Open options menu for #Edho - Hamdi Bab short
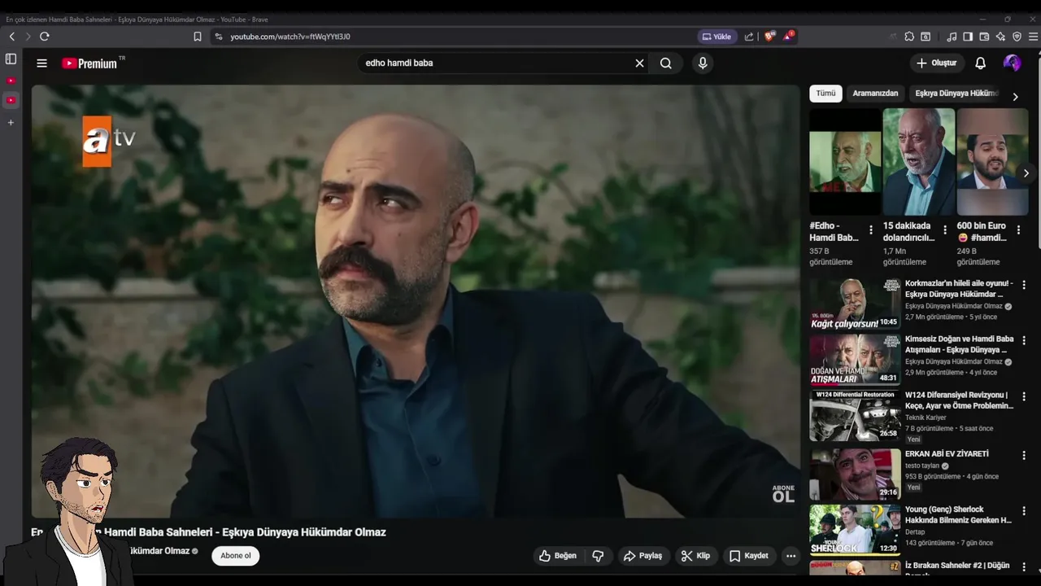This screenshot has width=1041, height=586. click(x=871, y=230)
